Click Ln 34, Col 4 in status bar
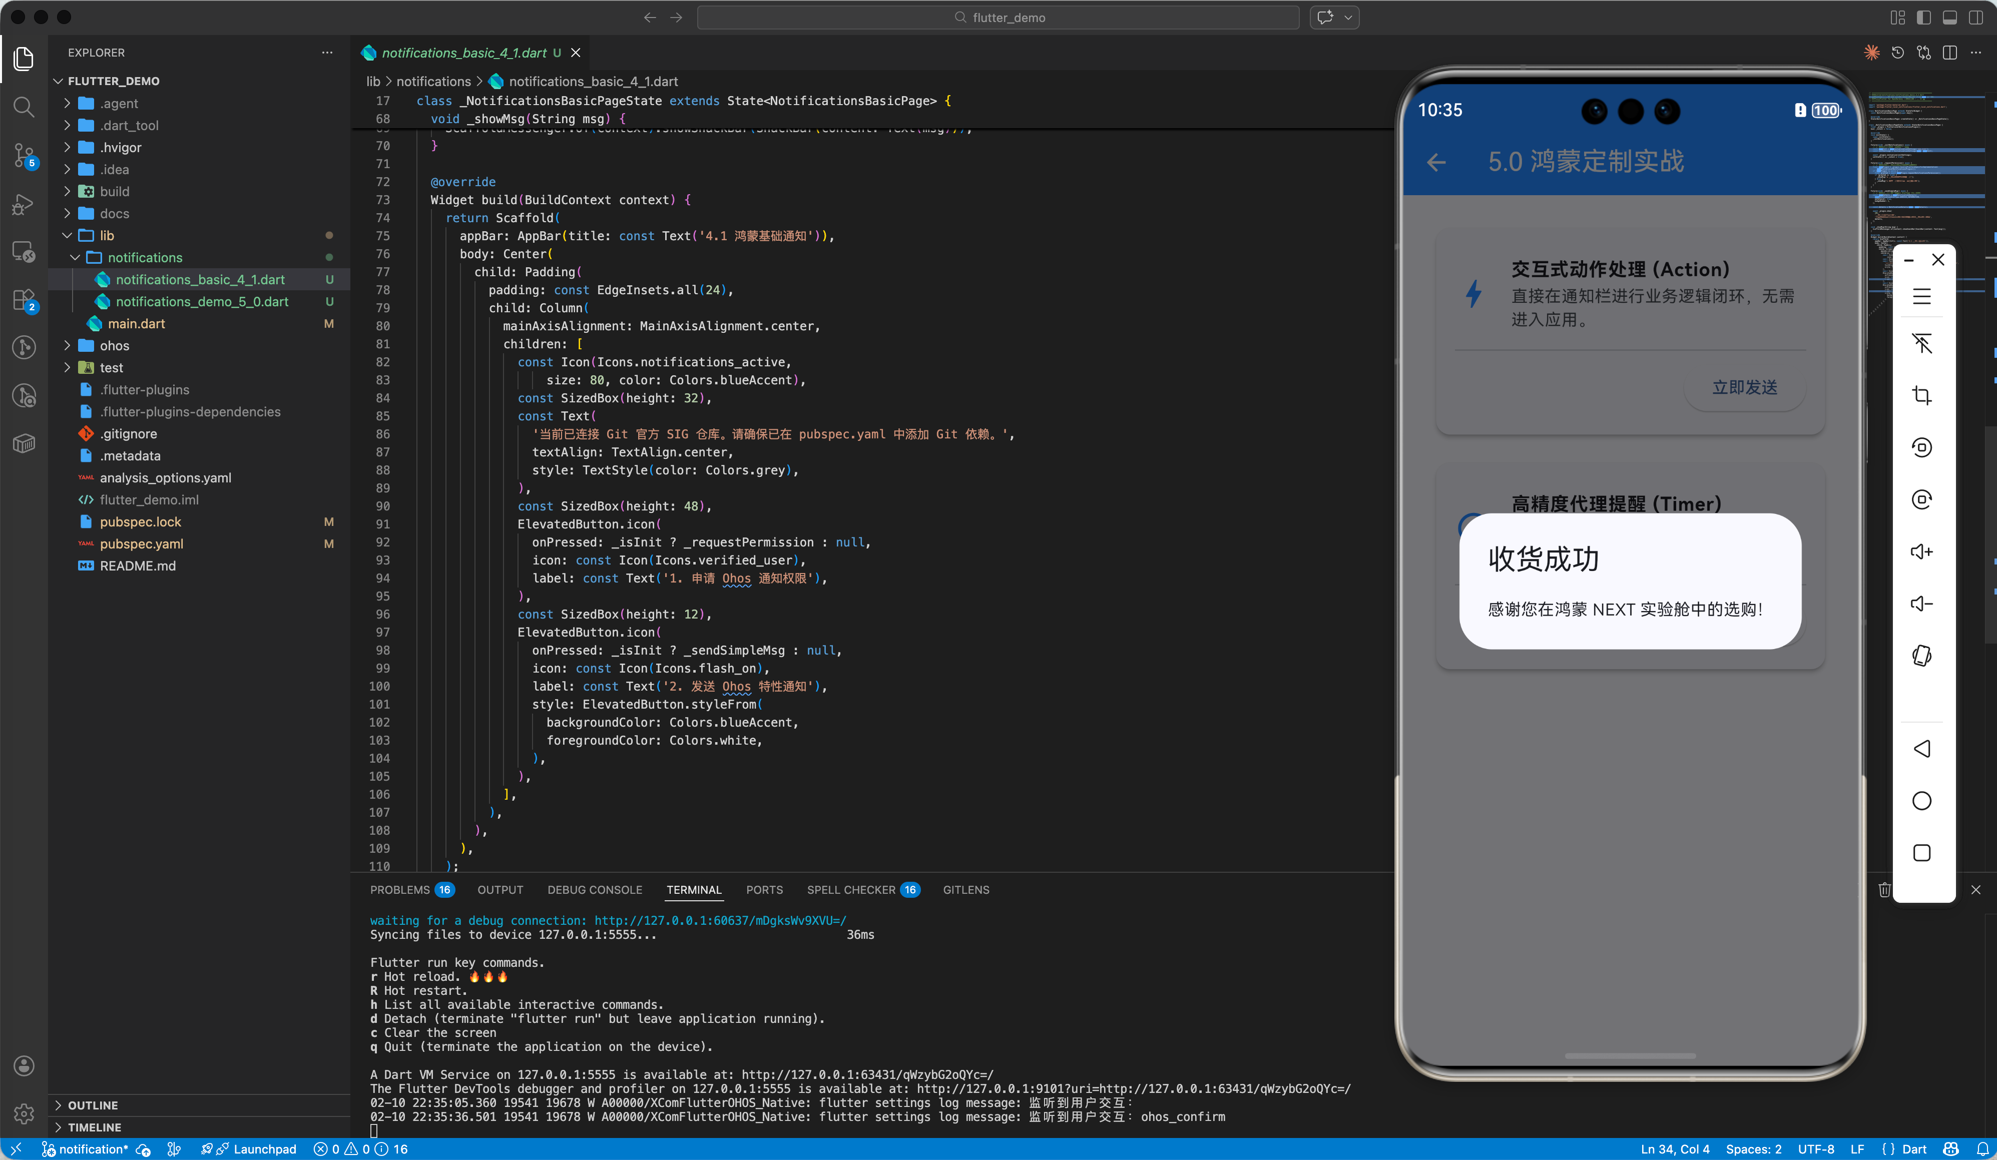The height and width of the screenshot is (1160, 1997). [x=1675, y=1149]
